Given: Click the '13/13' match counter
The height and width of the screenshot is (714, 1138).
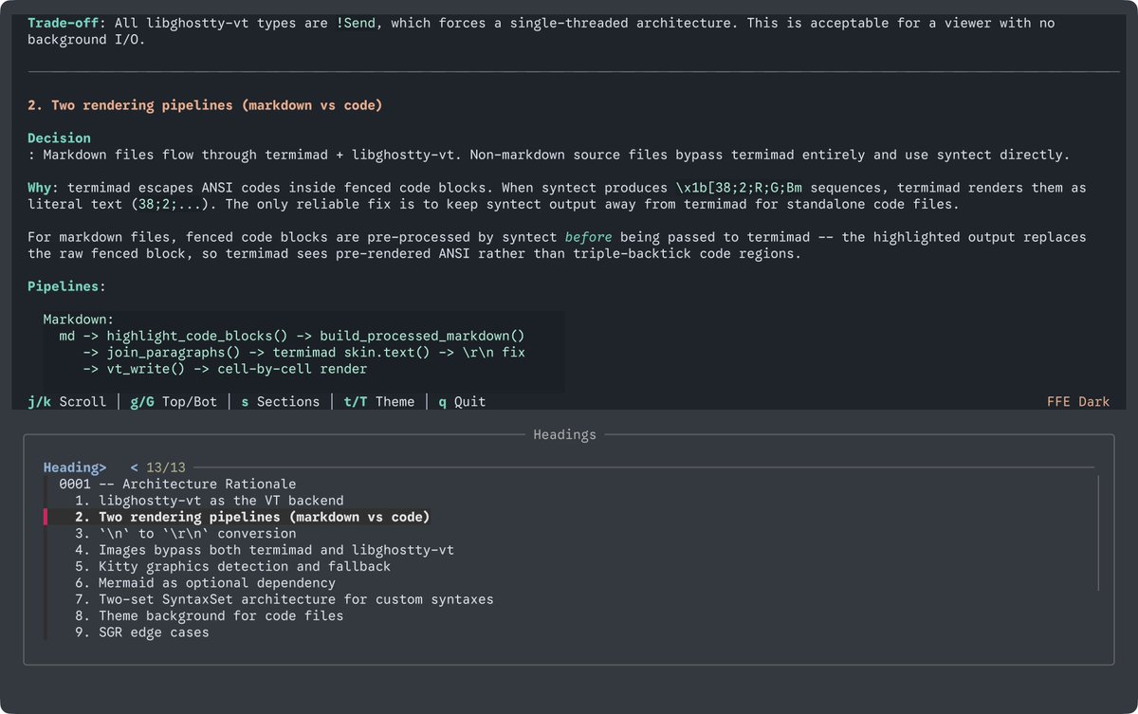Looking at the screenshot, I should (x=166, y=467).
